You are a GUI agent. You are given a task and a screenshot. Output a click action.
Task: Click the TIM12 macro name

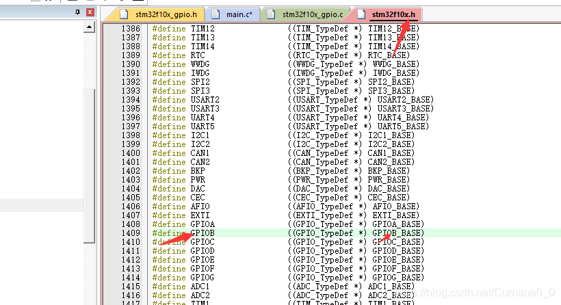coord(203,29)
